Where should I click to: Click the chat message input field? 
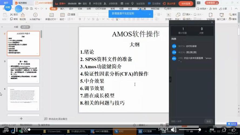pyautogui.click(x=187, y=121)
